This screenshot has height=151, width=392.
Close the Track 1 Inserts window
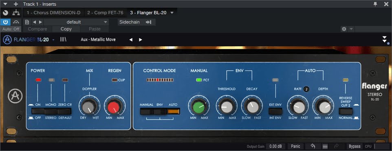click(386, 4)
